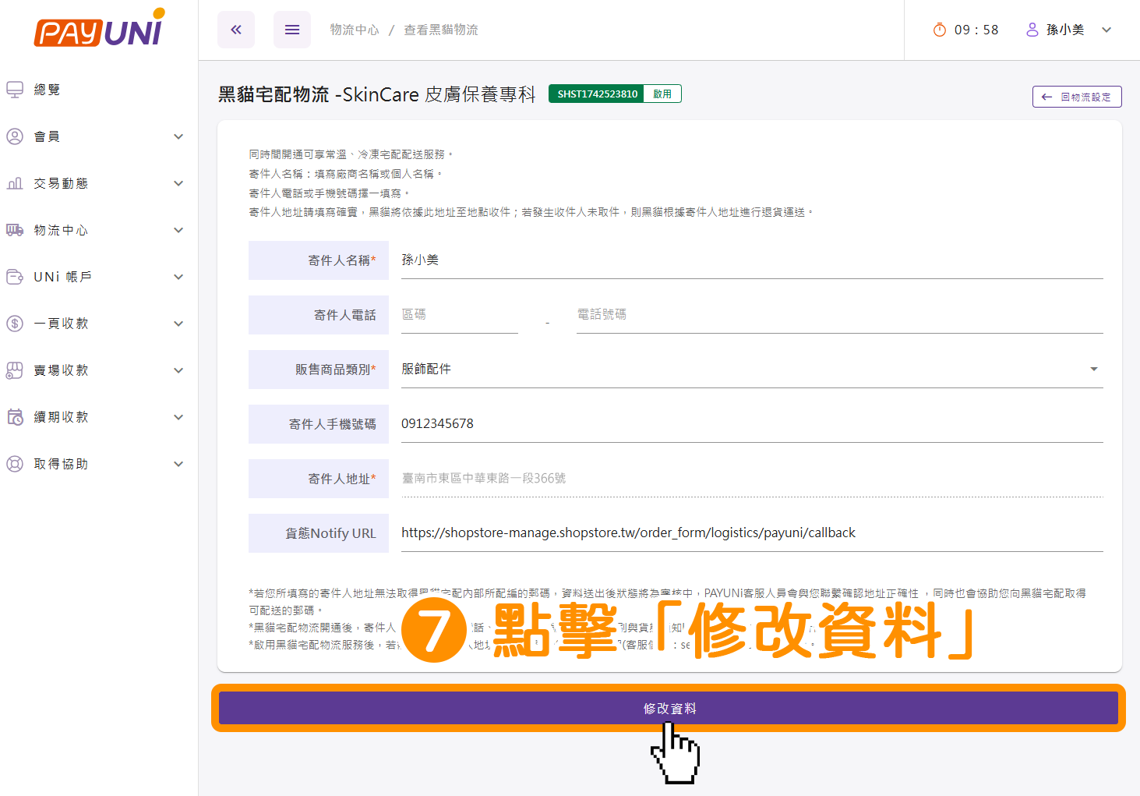
Task: Click the 09:58 countdown time
Action: 976,30
